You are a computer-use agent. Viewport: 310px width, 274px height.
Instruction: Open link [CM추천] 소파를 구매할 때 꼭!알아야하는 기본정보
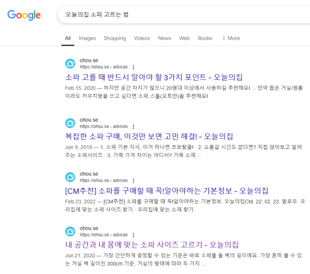[166, 190]
